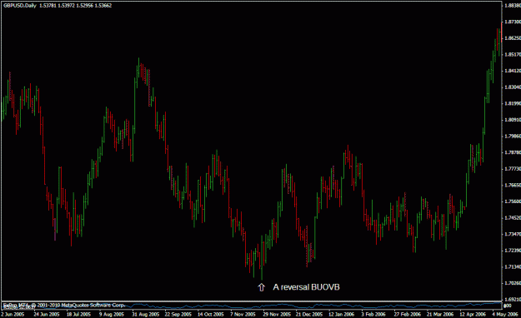Click the 1.8304 price level on the scale
521x318 pixels.
(x=513, y=87)
